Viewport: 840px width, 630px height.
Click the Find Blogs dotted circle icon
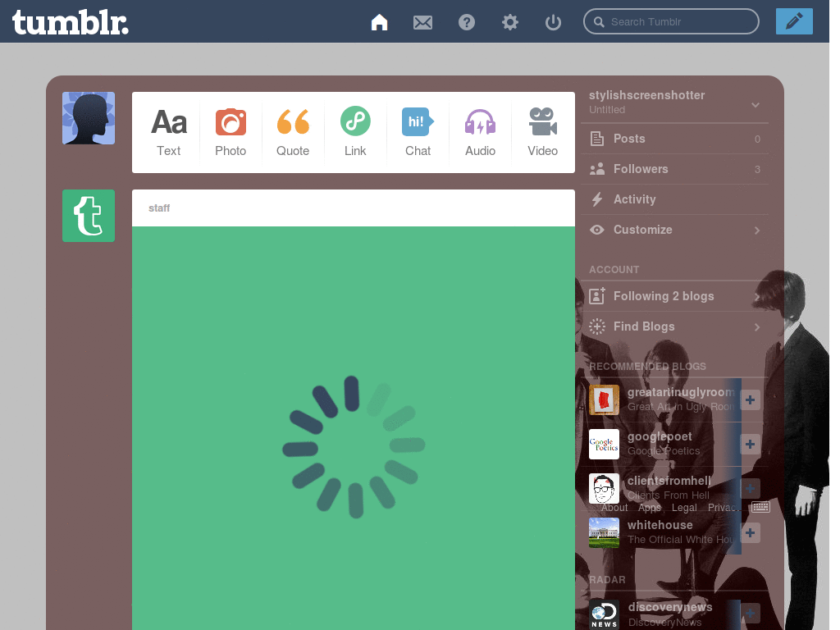coord(597,326)
